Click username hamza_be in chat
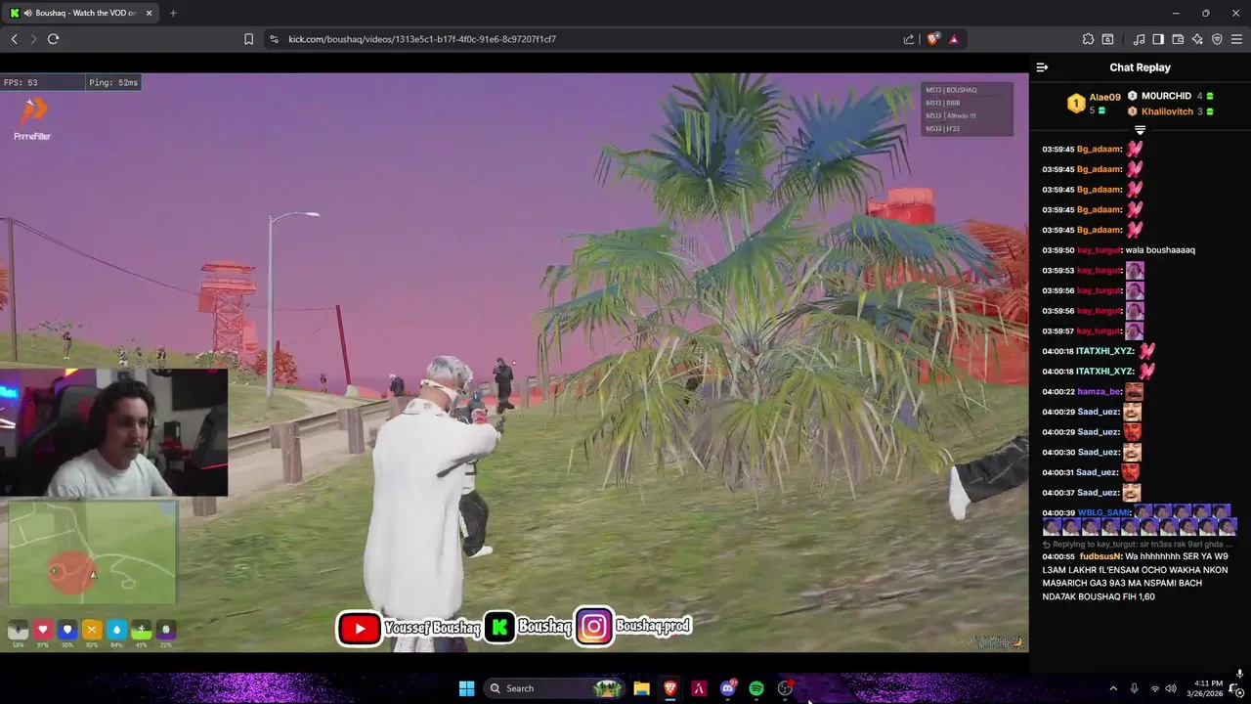This screenshot has height=704, width=1251. (1099, 391)
